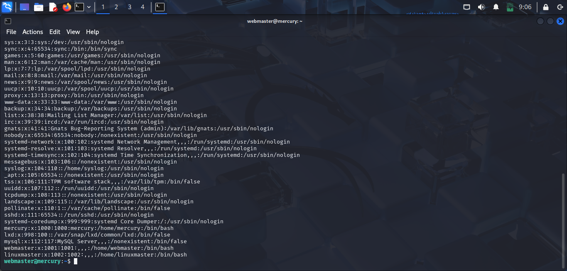Image resolution: width=567 pixels, height=271 pixels.
Task: Open the File menu
Action: tap(11, 32)
